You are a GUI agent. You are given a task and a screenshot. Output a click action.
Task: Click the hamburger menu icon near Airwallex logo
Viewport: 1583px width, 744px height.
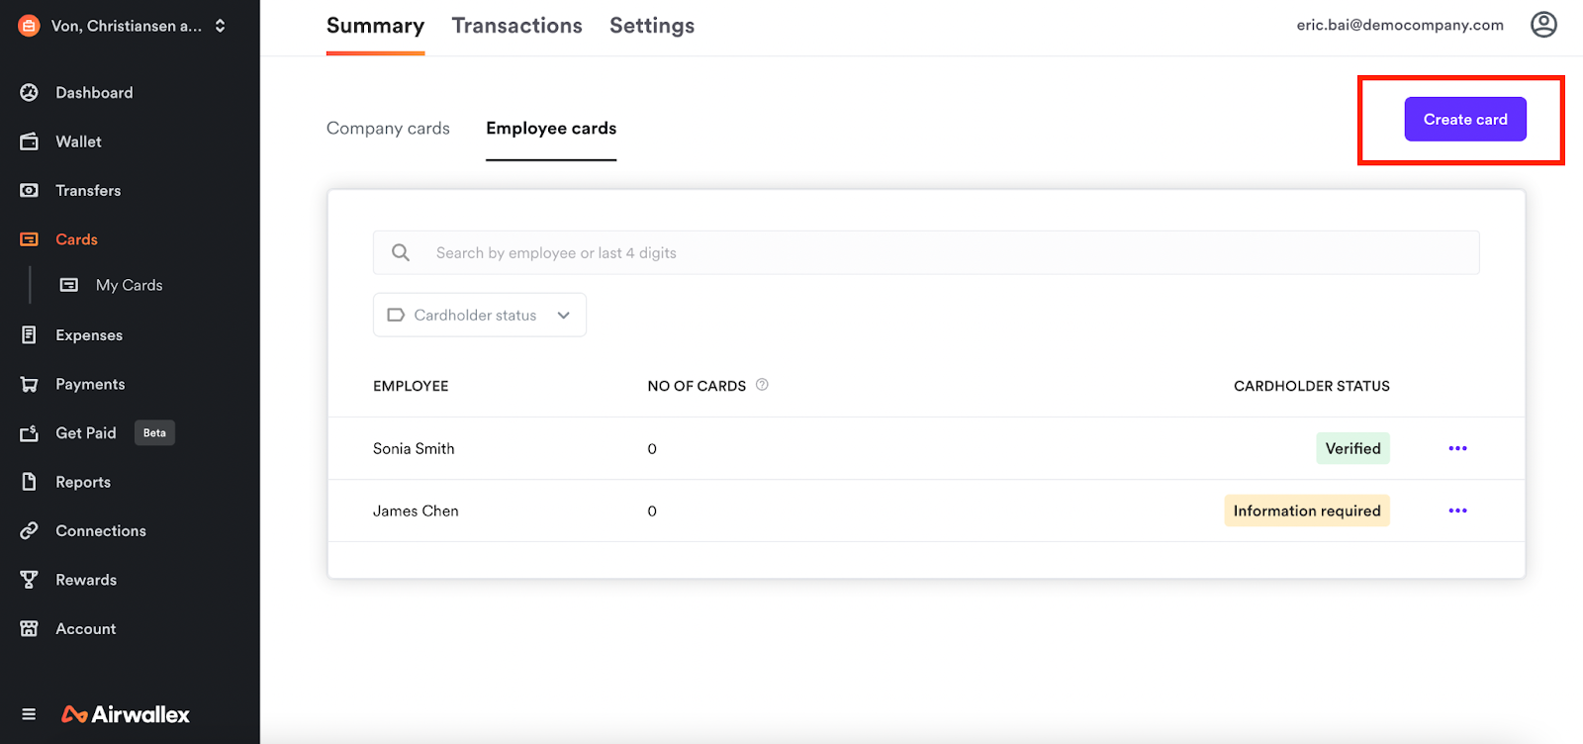point(29,714)
